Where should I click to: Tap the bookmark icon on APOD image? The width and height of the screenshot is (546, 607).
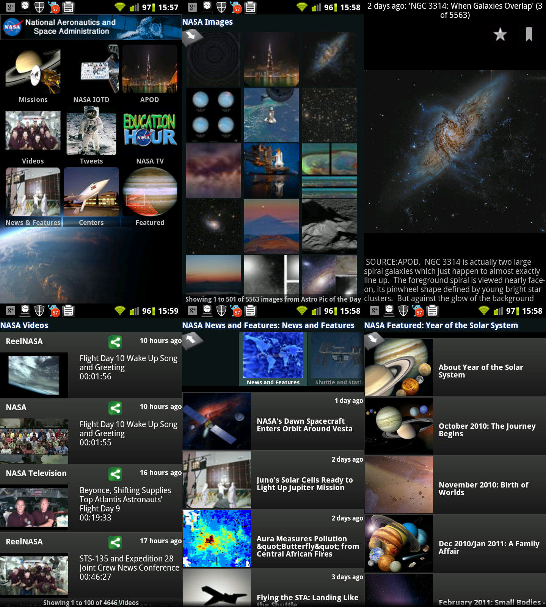(529, 35)
